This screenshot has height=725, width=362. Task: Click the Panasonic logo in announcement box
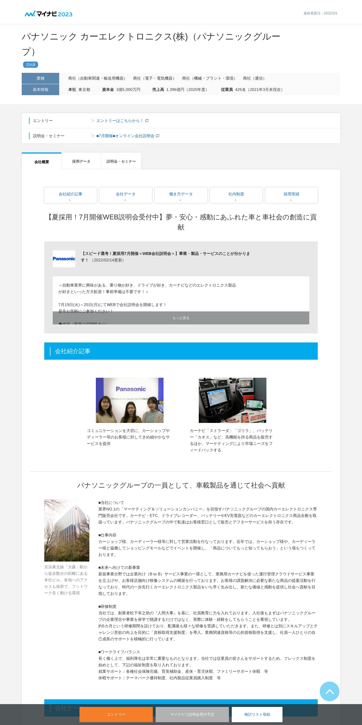(64, 259)
